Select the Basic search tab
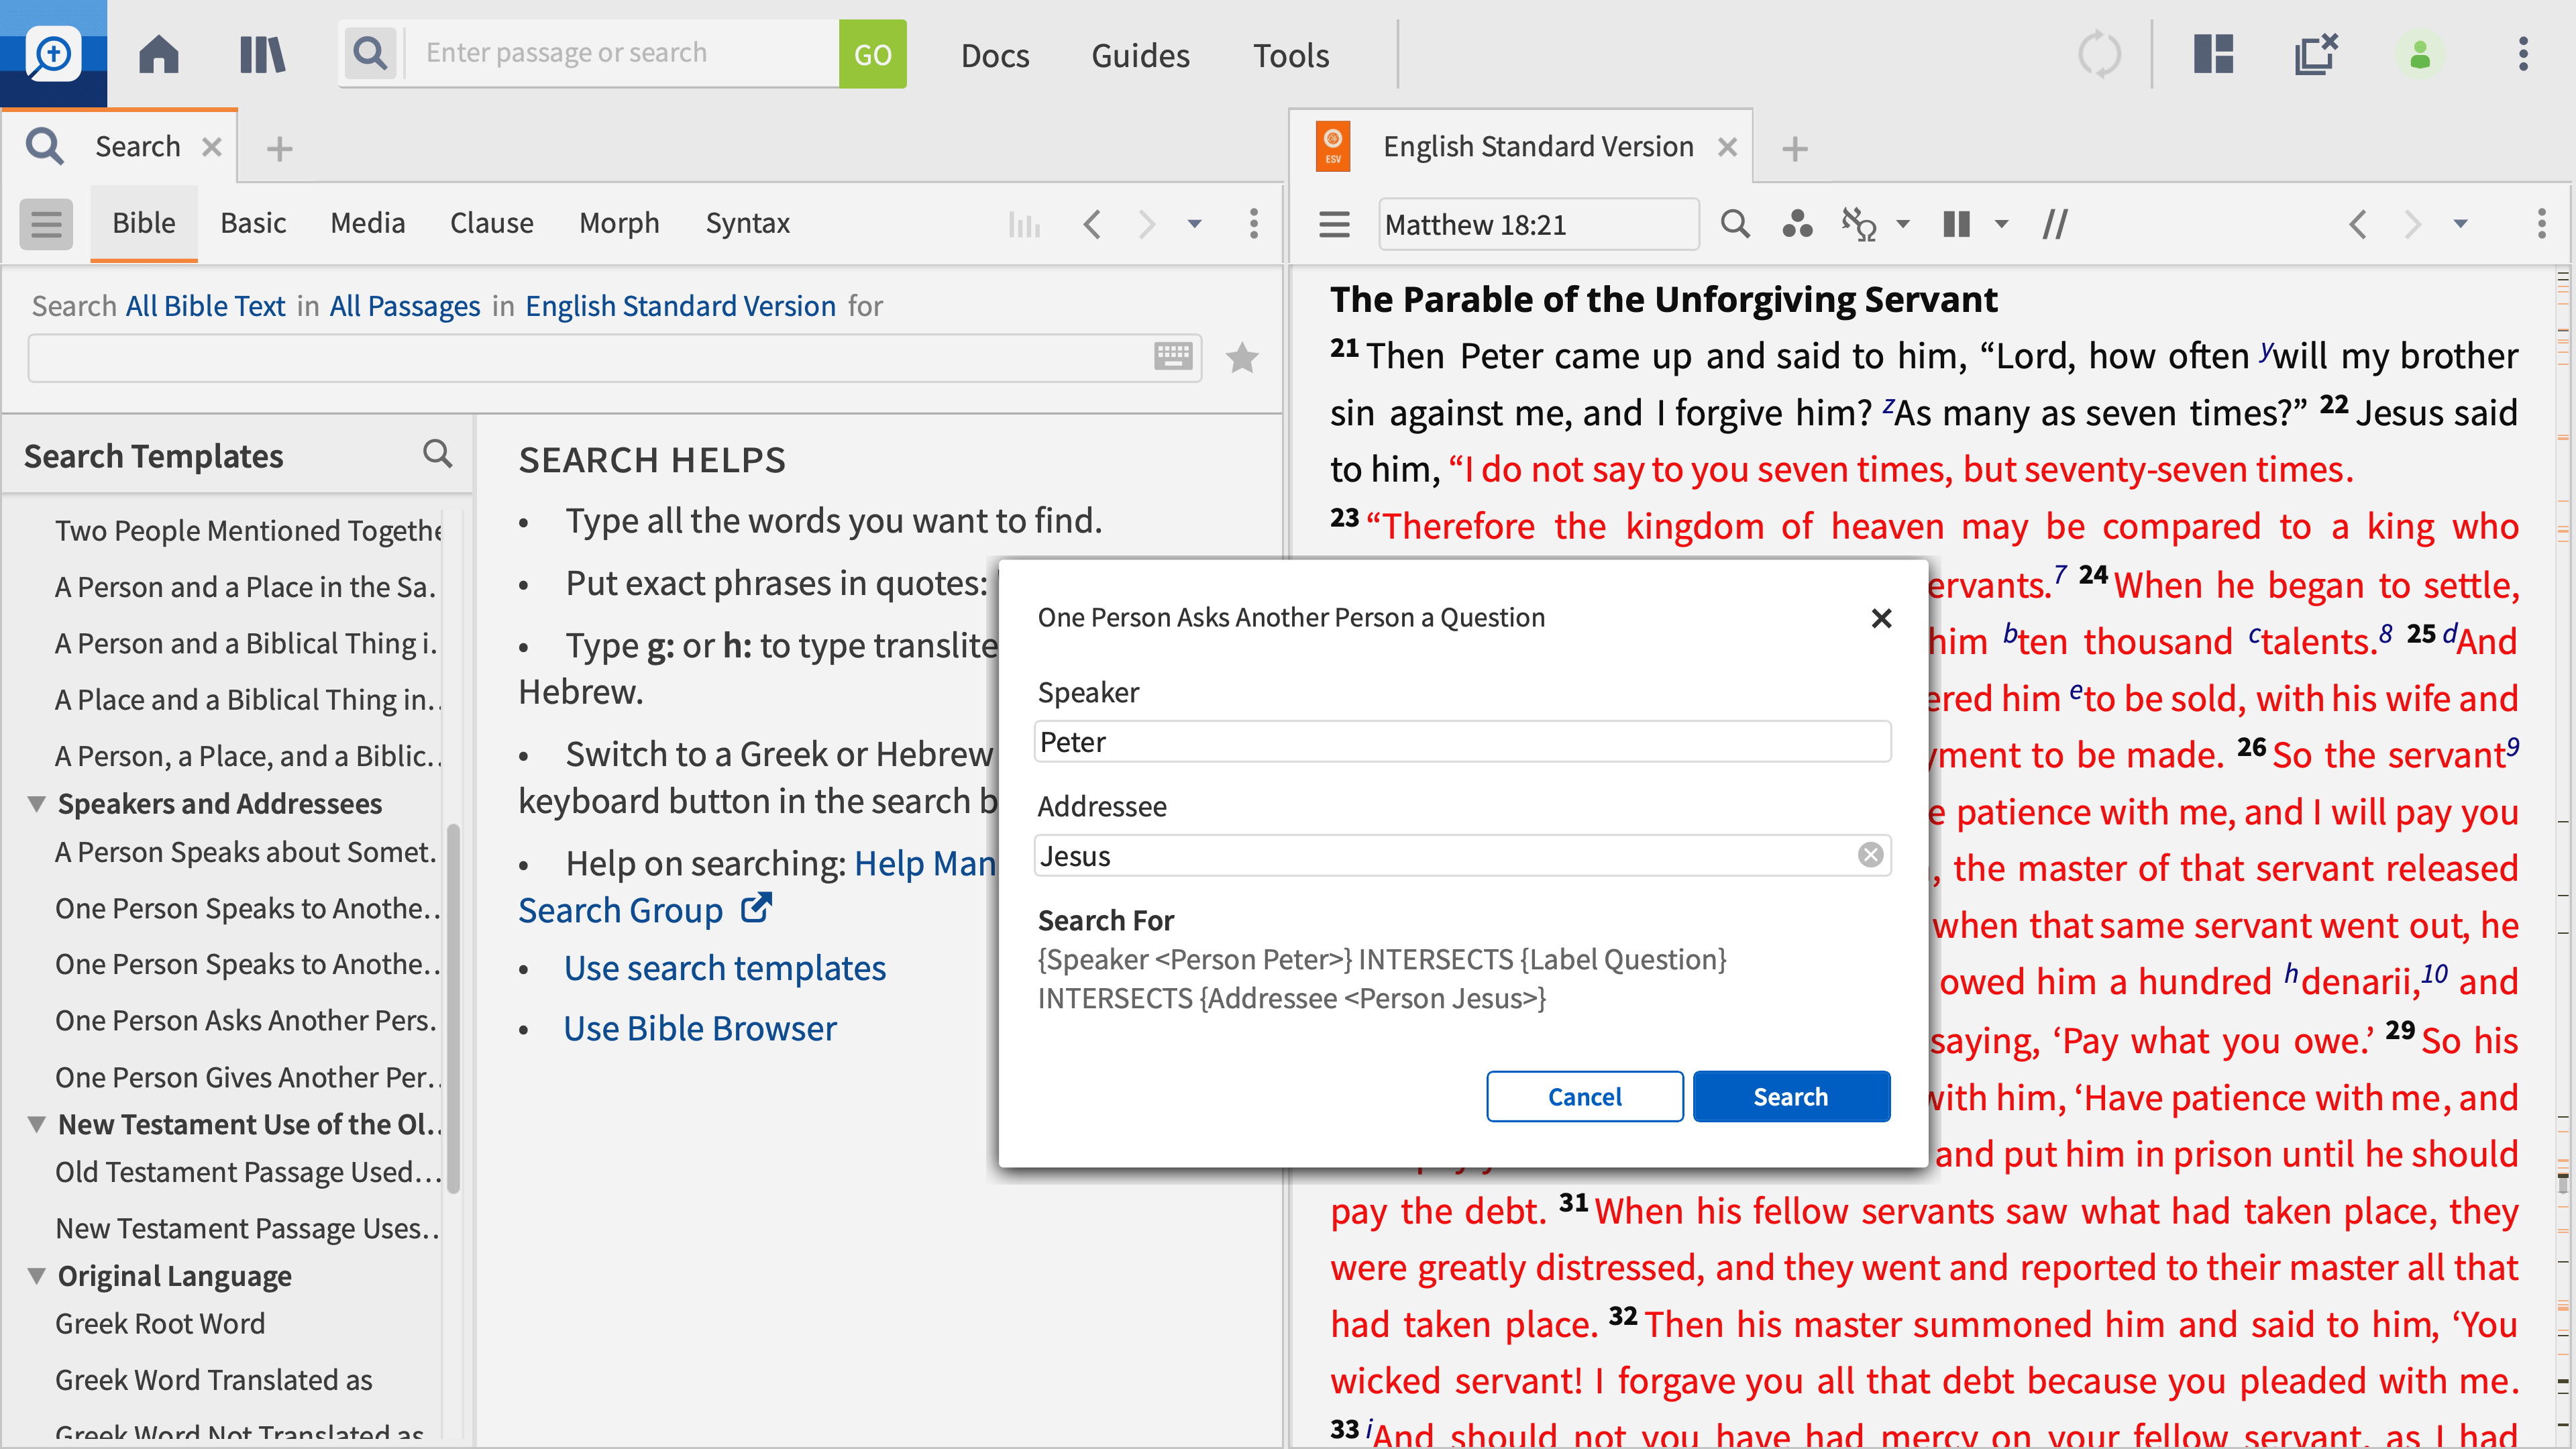 (252, 221)
